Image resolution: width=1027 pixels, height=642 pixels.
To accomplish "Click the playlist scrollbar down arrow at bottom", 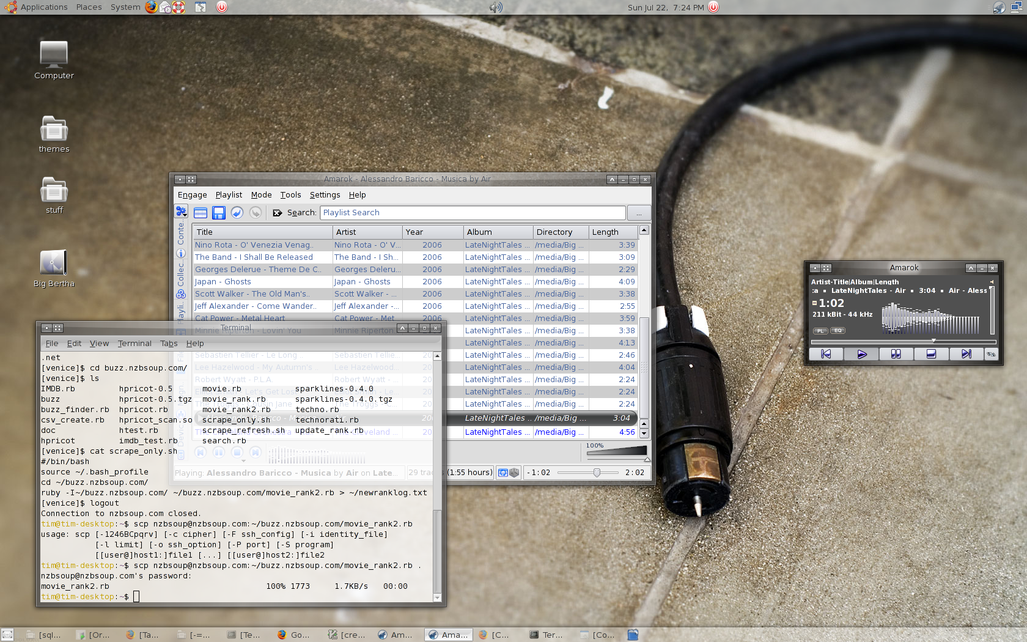I will 644,434.
